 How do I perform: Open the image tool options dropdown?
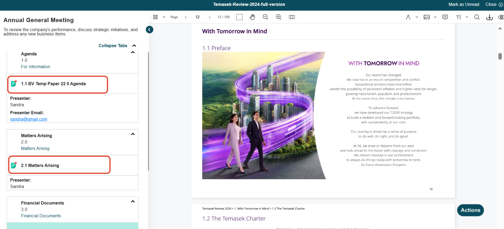click(435, 17)
